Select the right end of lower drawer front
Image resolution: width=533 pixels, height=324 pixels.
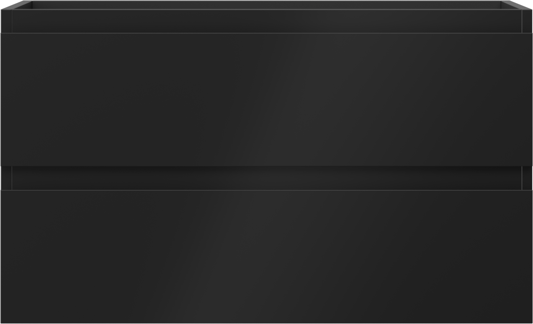(525, 257)
